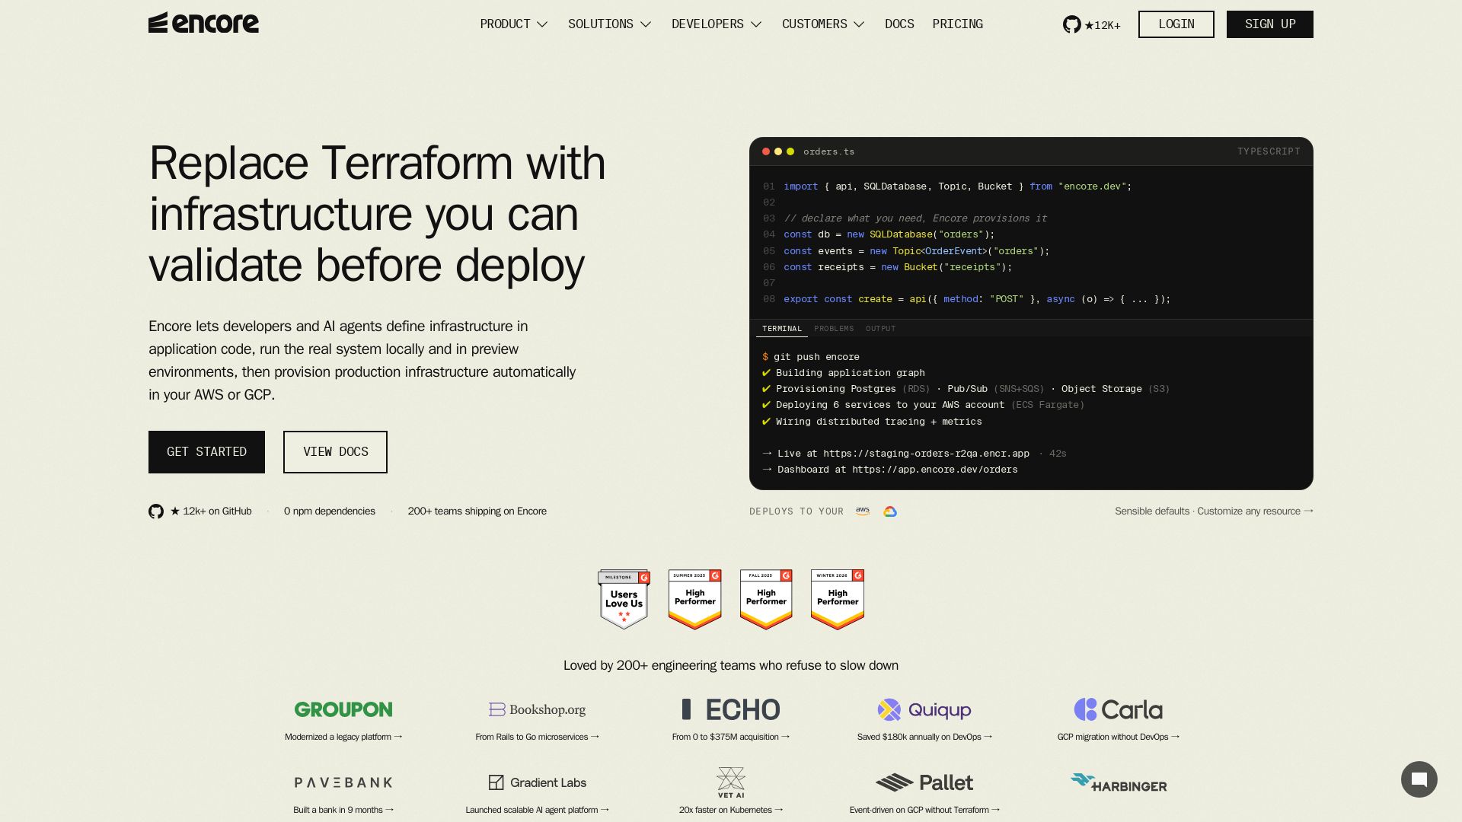The width and height of the screenshot is (1462, 822).
Task: Click the Pallet logo
Action: click(x=924, y=782)
